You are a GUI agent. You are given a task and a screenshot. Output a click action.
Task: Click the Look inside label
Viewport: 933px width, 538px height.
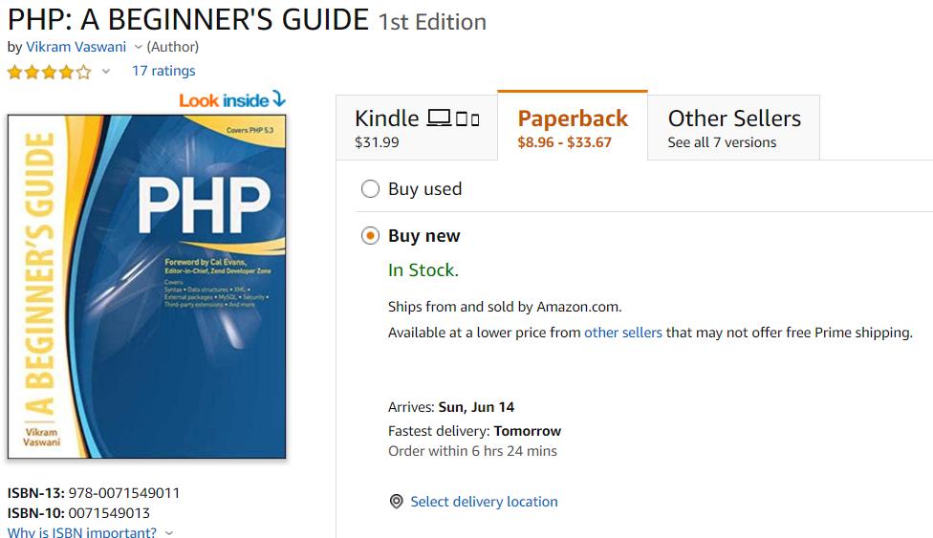(225, 100)
